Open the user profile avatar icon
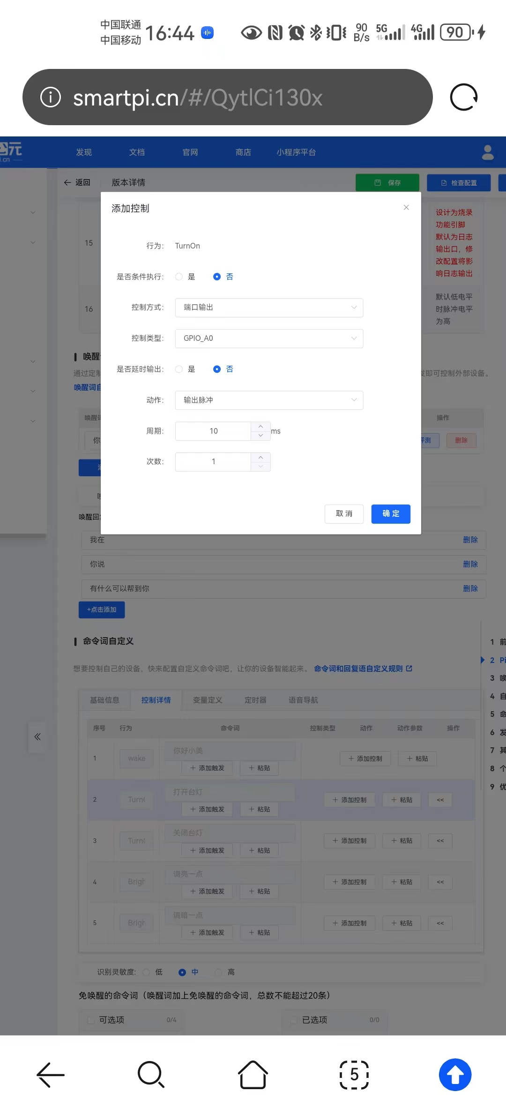The width and height of the screenshot is (506, 1114). tap(488, 152)
